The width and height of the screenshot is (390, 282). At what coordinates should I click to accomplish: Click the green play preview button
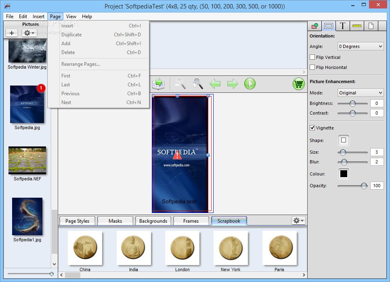click(x=250, y=84)
